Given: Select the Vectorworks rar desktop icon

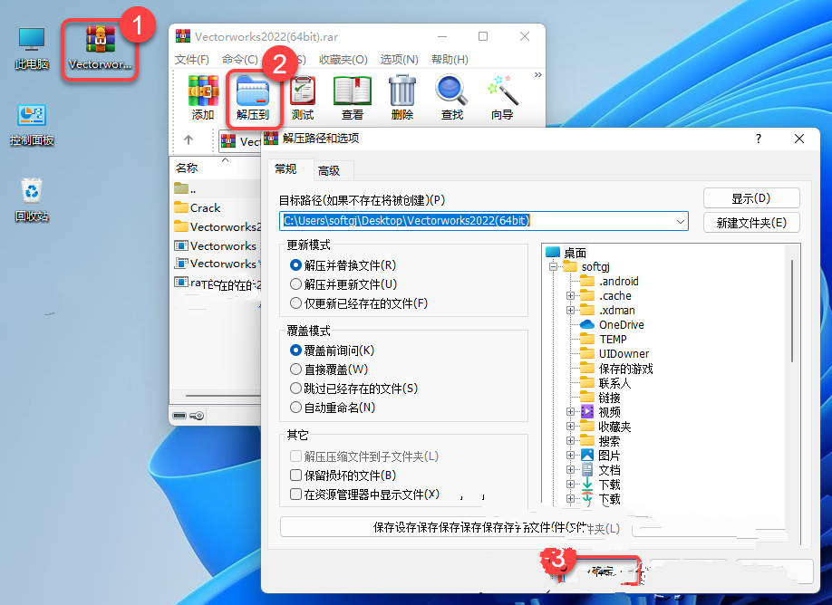Looking at the screenshot, I should coord(100,49).
